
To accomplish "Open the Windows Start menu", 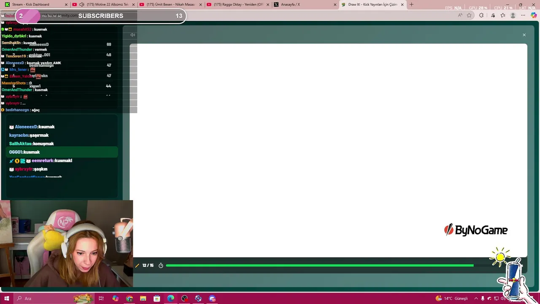I will coord(6,299).
